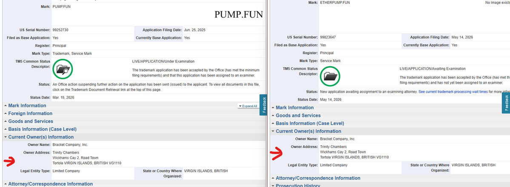Image resolution: width=510 pixels, height=187 pixels.
Task: Click the 'Service Mark' value on ETHERPUMP.FUN page
Action: (x=331, y=61)
